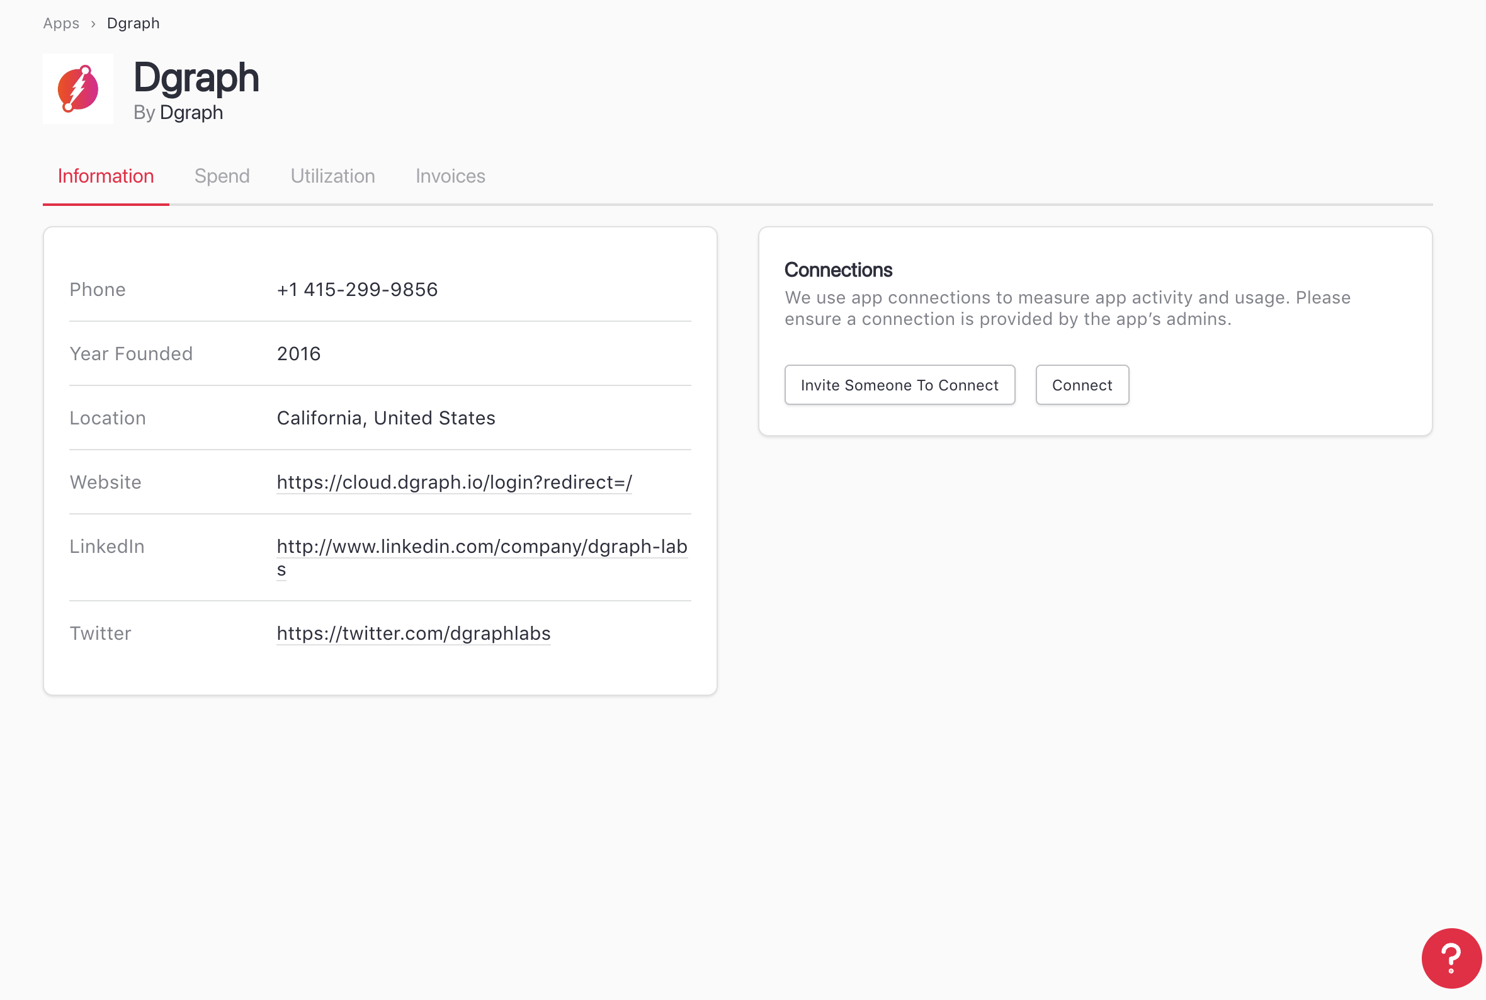Click the Dgraph page title heading
Image resolution: width=1486 pixels, height=1000 pixels.
coord(196,78)
